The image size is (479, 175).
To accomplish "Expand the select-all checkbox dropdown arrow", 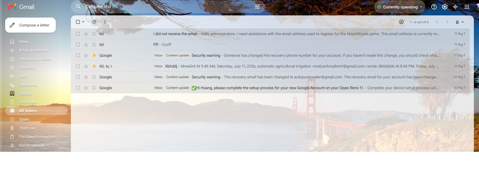I will [x=83, y=22].
